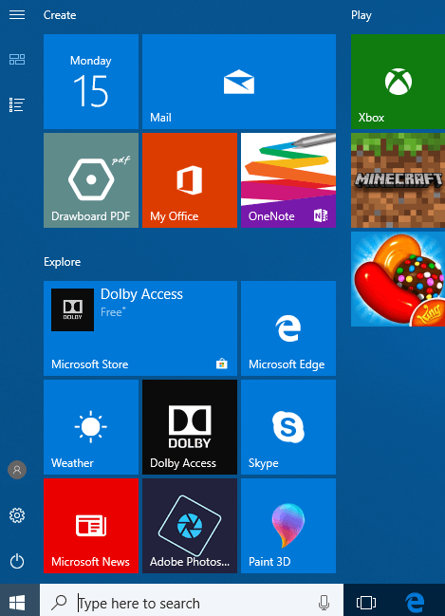
Task: Open Edge from the taskbar
Action: coord(415,602)
